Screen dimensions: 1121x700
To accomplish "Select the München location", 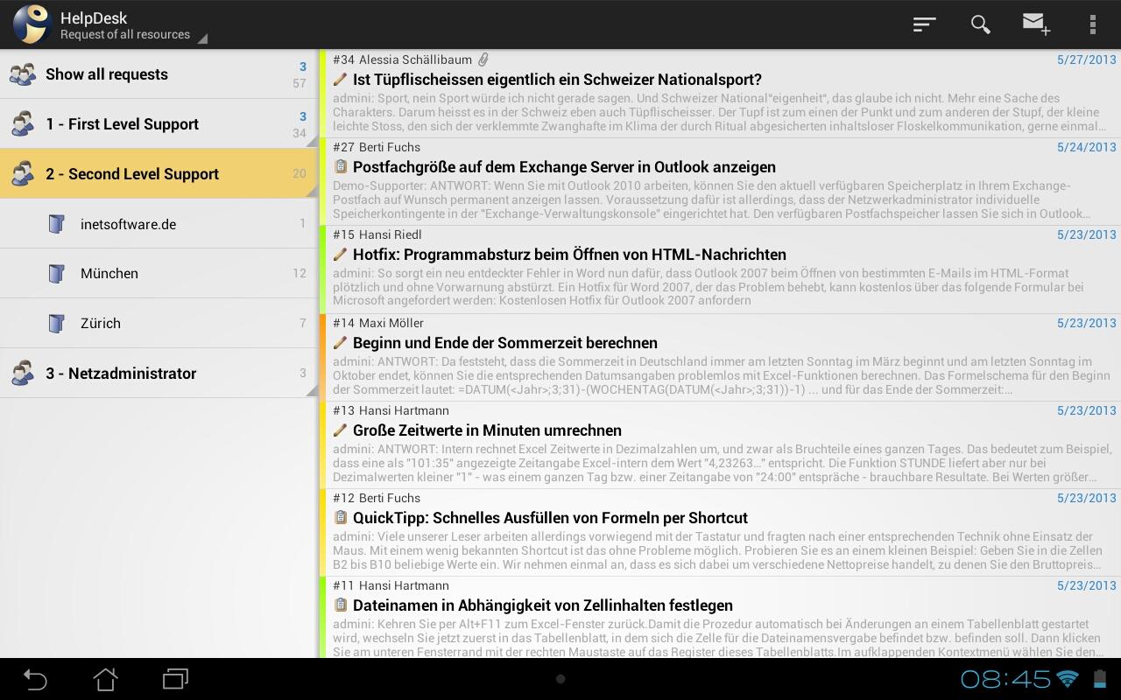I will point(159,274).
